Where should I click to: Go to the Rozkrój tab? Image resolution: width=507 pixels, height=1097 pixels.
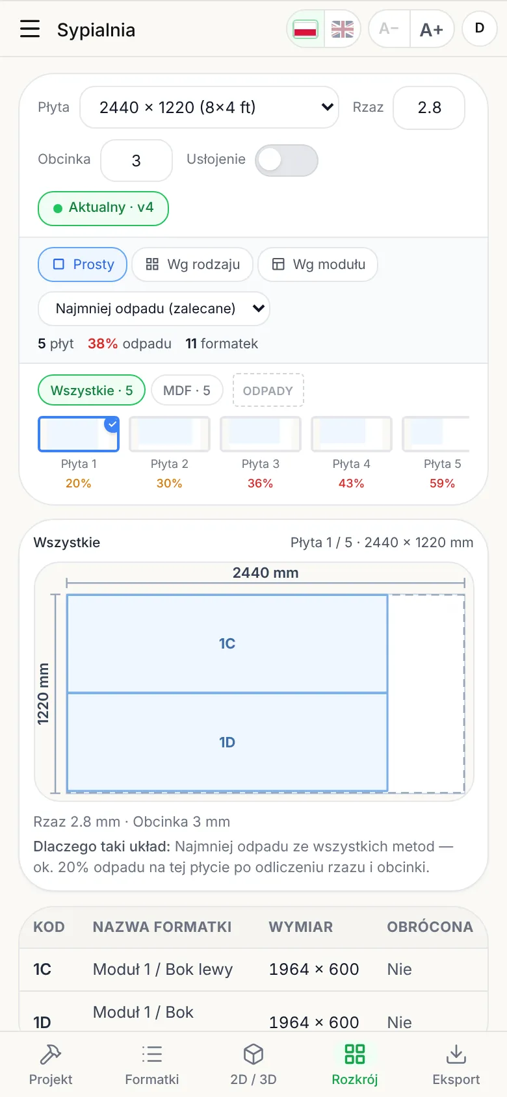click(355, 1065)
